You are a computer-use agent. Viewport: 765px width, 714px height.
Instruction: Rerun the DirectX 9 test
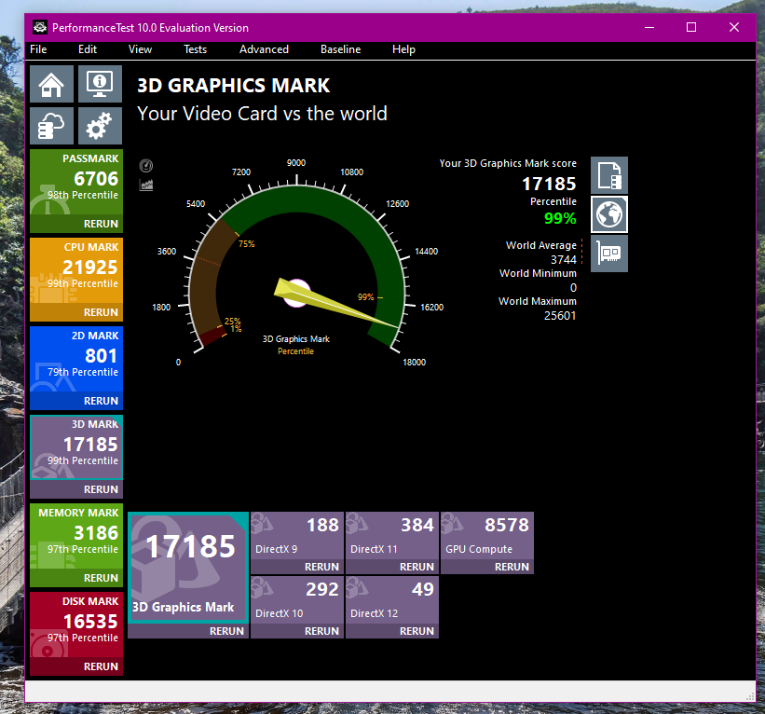(x=297, y=567)
